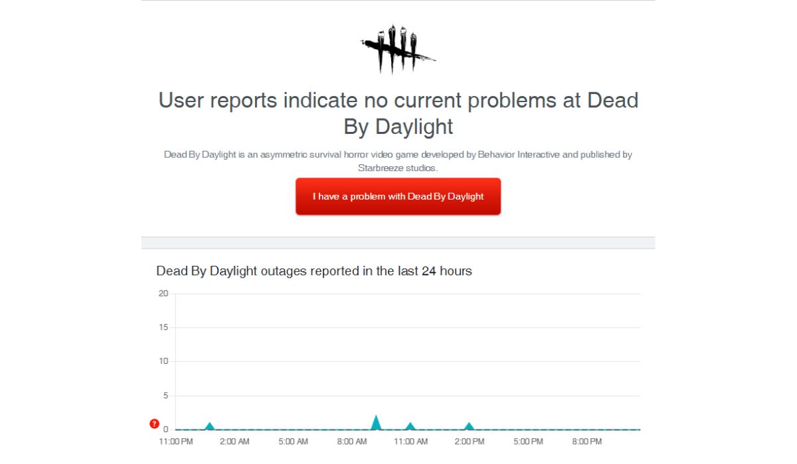
Task: Click the red question mark help icon
Action: coord(154,424)
